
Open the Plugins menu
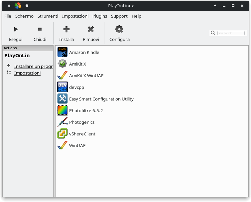coord(100,16)
